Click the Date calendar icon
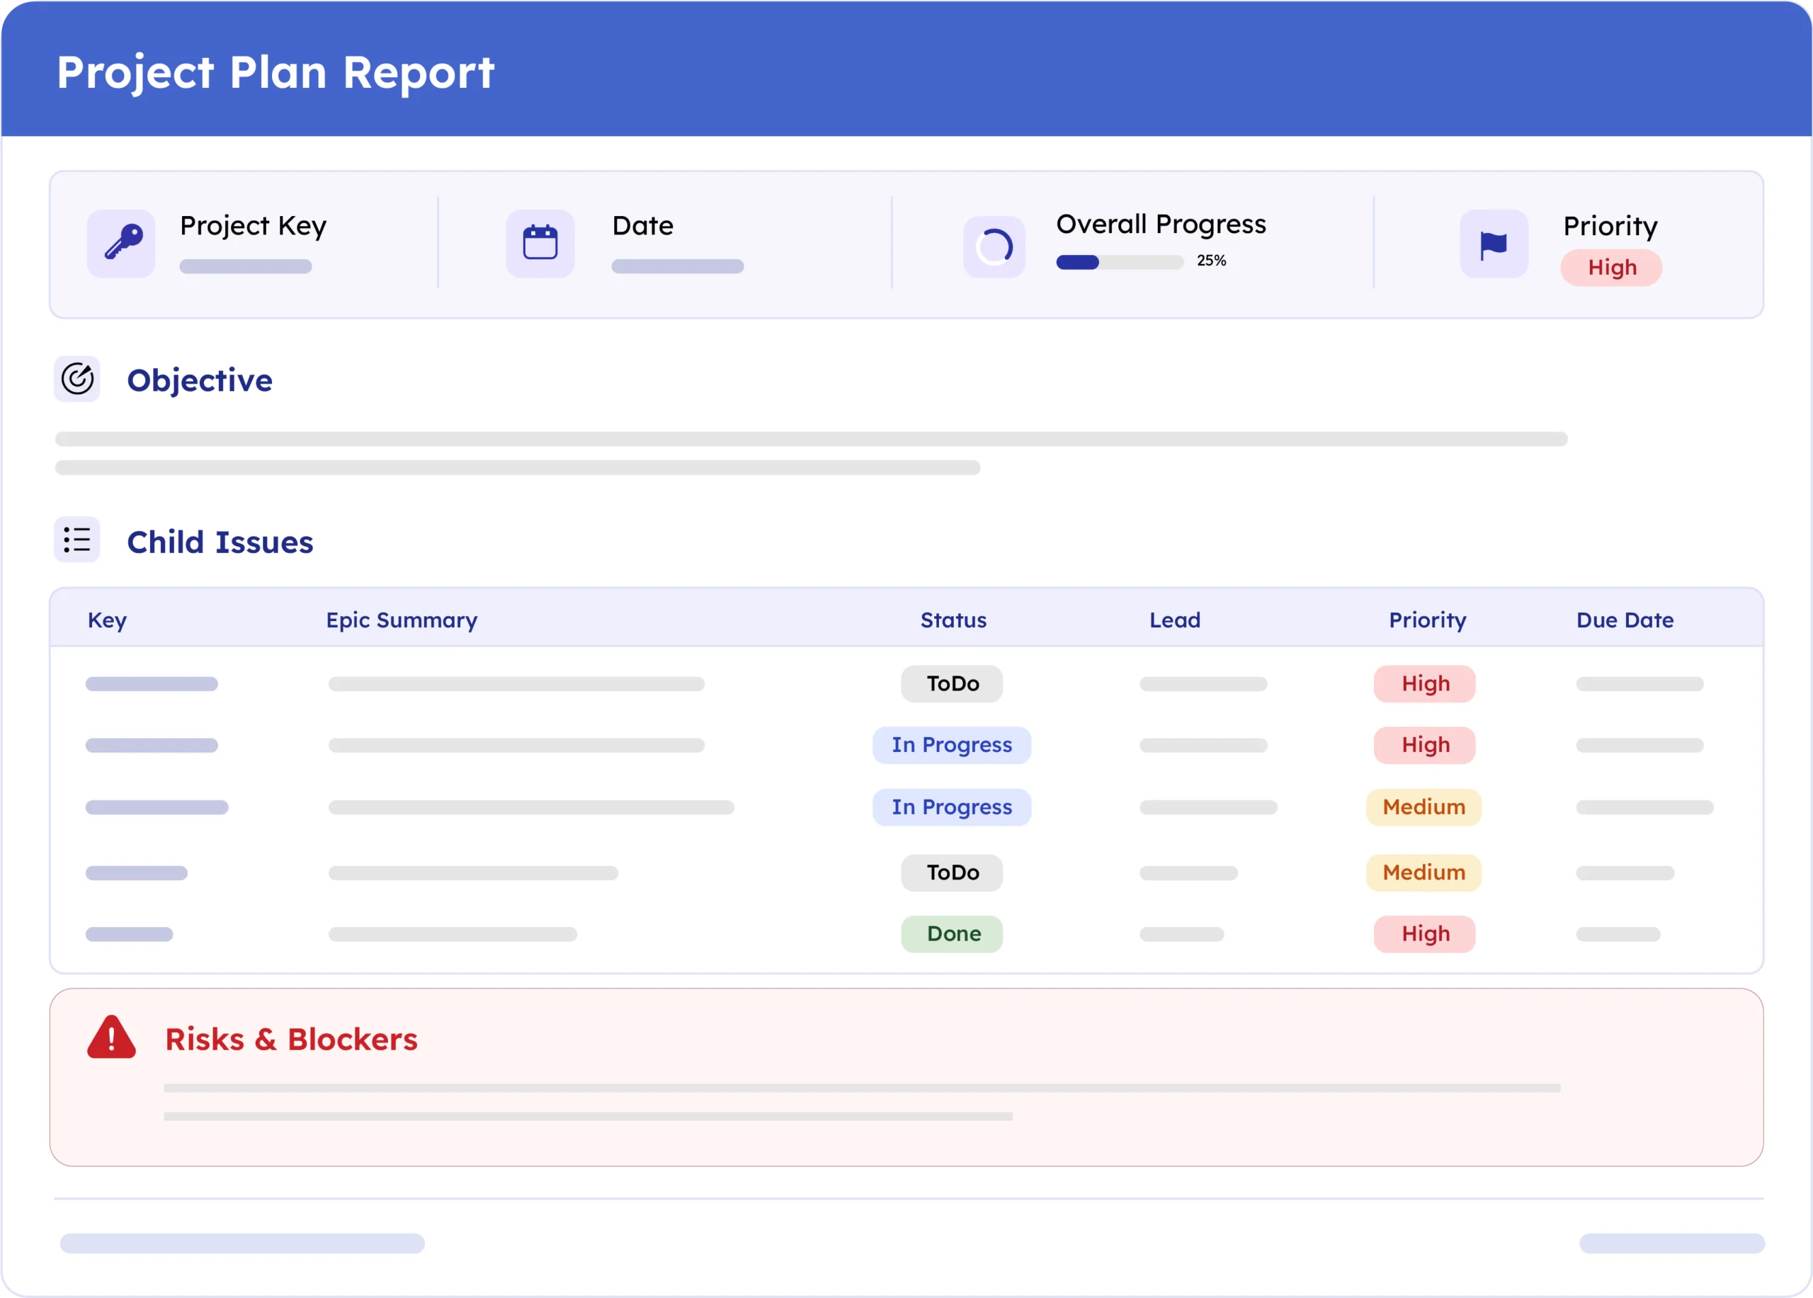This screenshot has height=1298, width=1813. coord(540,244)
